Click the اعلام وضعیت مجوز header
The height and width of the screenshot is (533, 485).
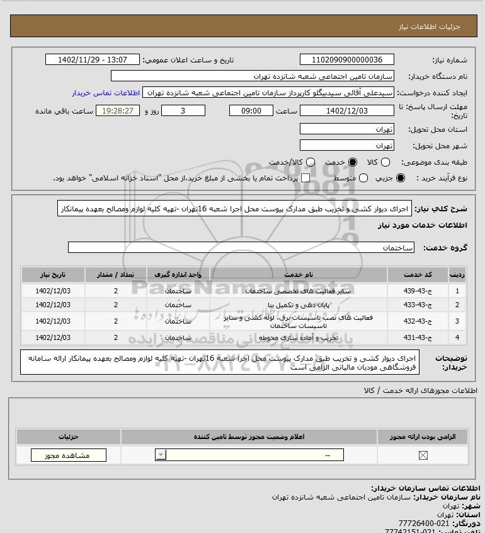(249, 436)
